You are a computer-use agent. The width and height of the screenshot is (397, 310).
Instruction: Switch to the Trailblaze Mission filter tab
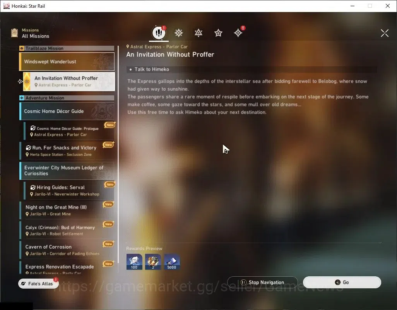point(178,33)
